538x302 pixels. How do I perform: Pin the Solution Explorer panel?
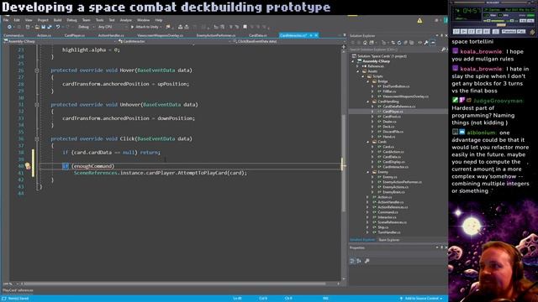(x=441, y=35)
